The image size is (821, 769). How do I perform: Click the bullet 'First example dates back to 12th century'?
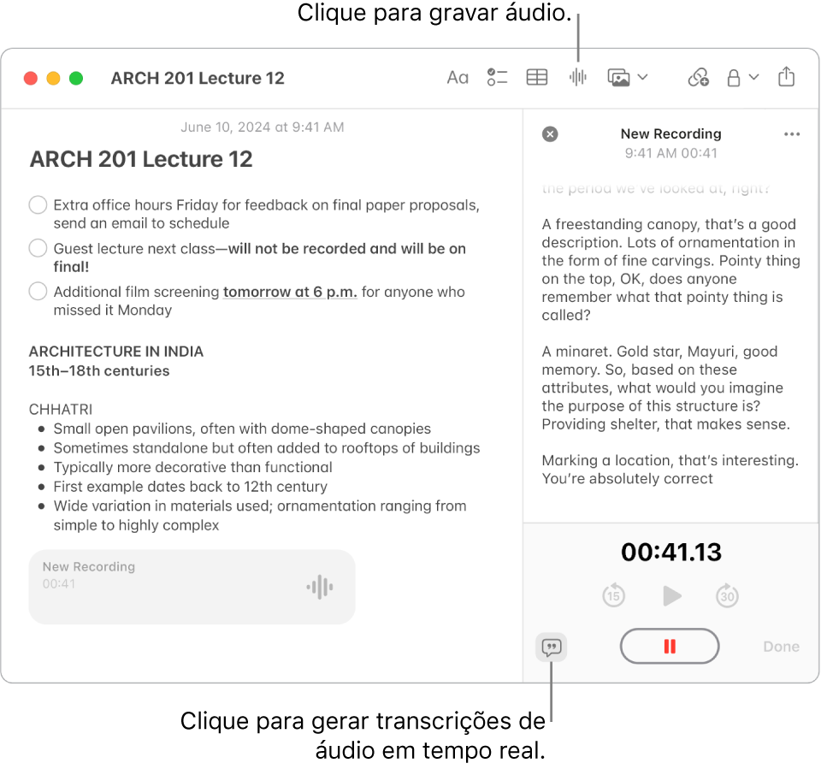point(190,487)
